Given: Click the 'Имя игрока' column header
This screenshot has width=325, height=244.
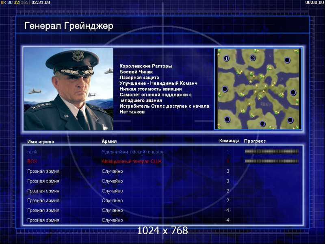Looking at the screenshot, I should pyautogui.click(x=41, y=142).
